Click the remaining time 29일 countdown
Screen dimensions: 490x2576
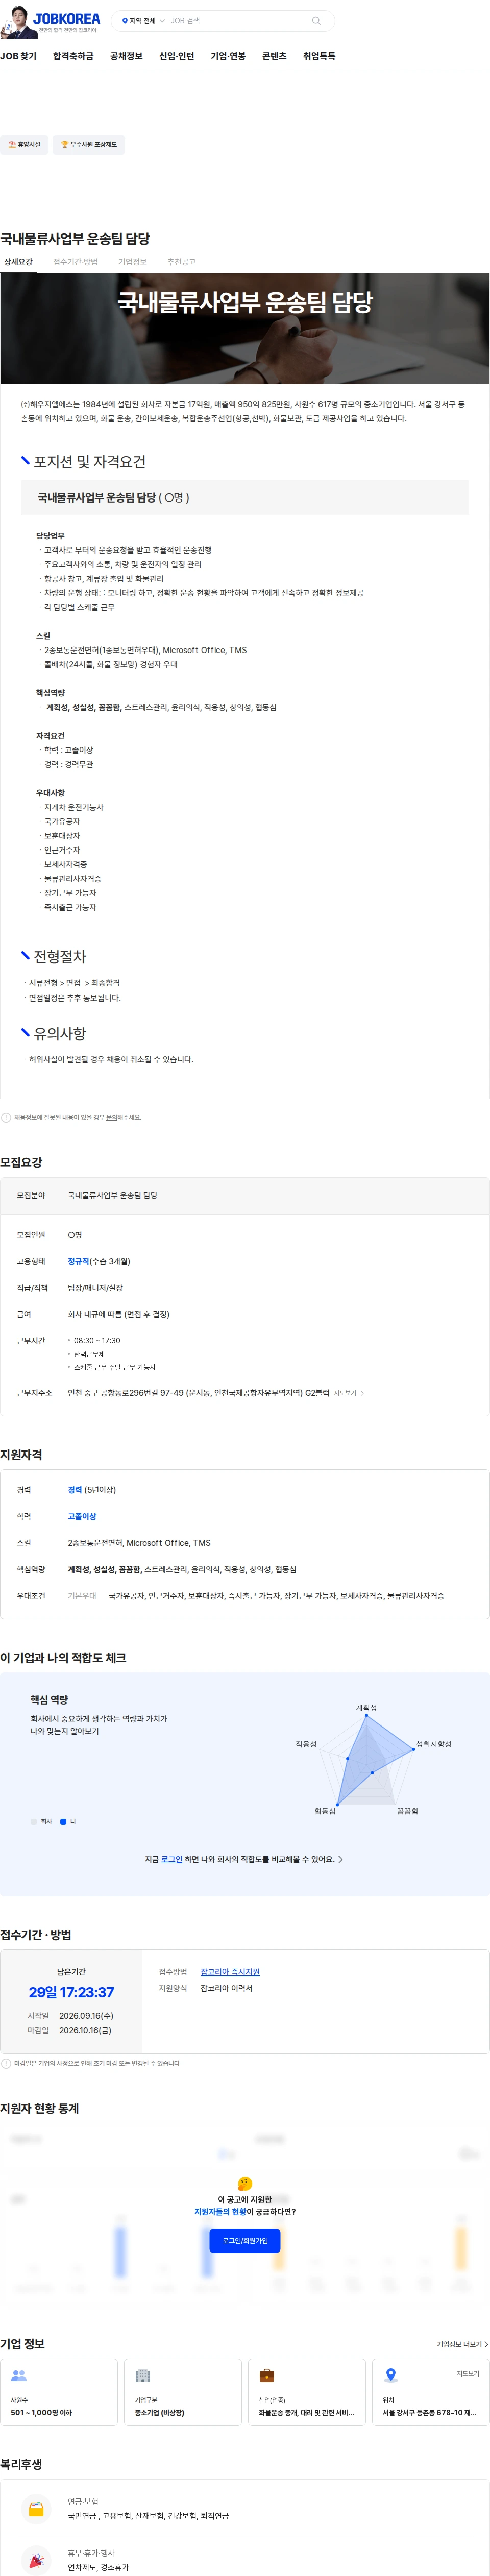[x=71, y=1992]
